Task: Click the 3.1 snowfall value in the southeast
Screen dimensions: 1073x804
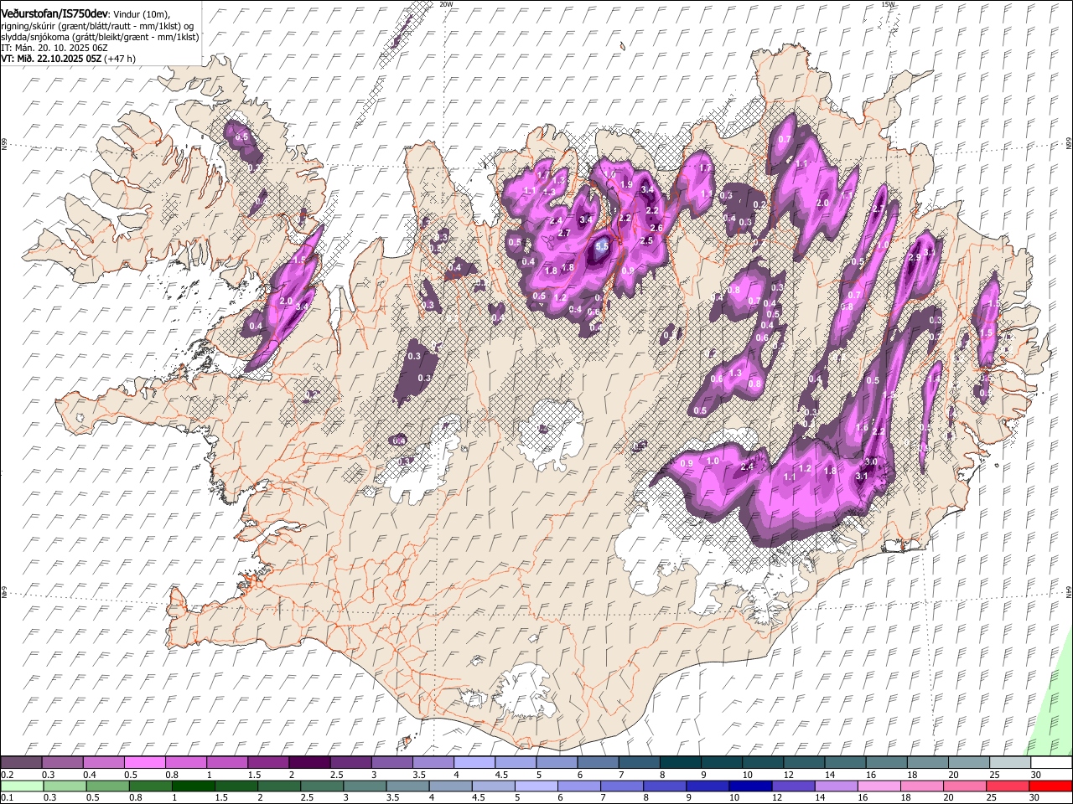Action: click(862, 476)
